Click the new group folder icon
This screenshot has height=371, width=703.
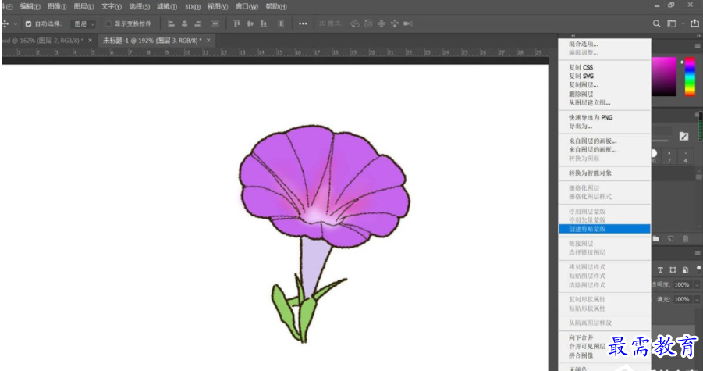click(656, 238)
